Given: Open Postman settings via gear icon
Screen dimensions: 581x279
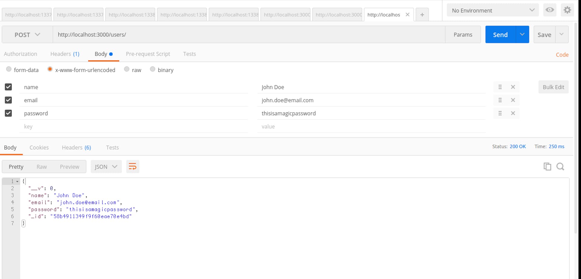Looking at the screenshot, I should 567,10.
